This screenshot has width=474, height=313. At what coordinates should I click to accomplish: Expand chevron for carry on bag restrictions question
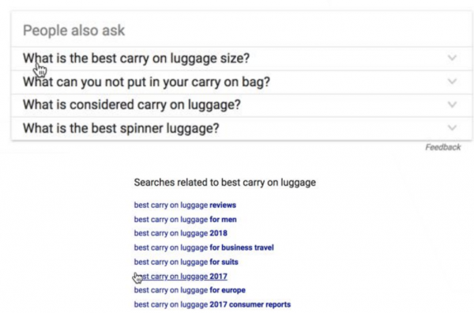pyautogui.click(x=452, y=81)
